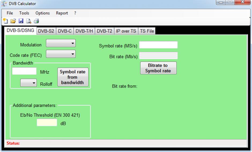Click the Additional parameters: group label
The width and height of the screenshot is (252, 152).
click(x=35, y=106)
